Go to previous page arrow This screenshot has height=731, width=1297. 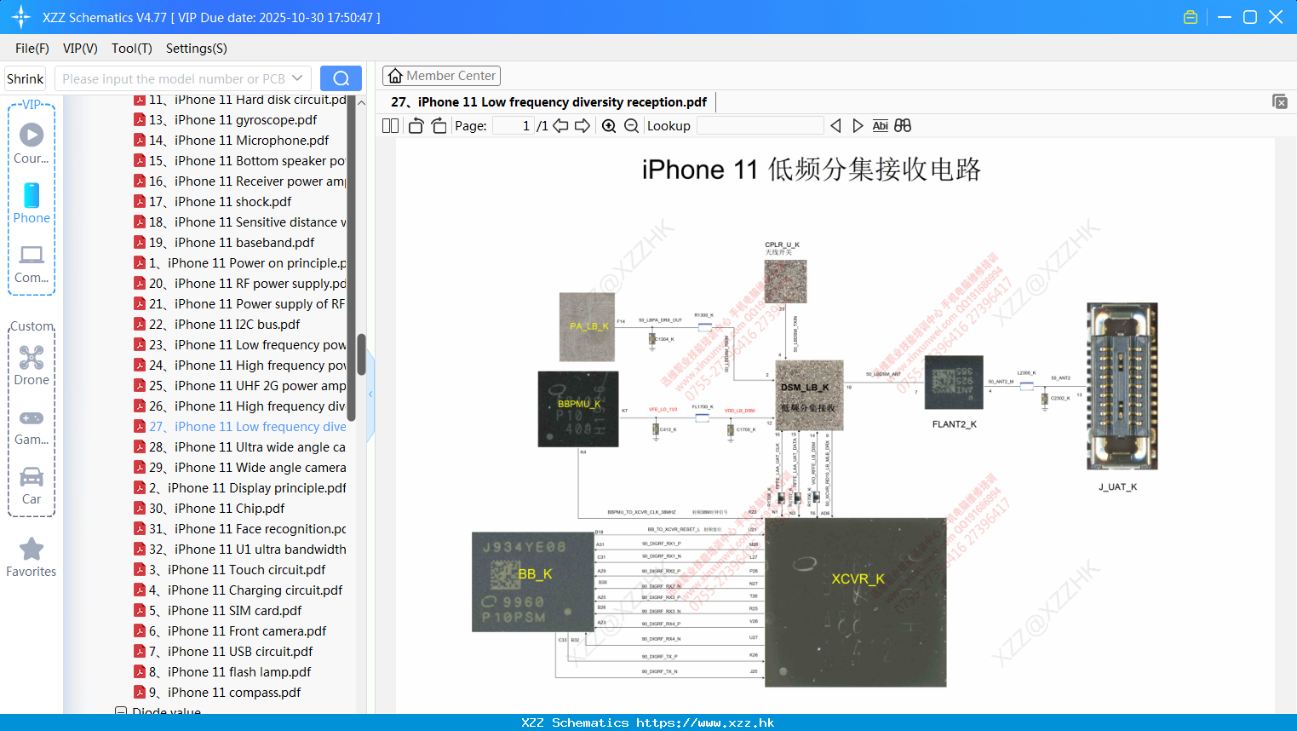click(560, 126)
